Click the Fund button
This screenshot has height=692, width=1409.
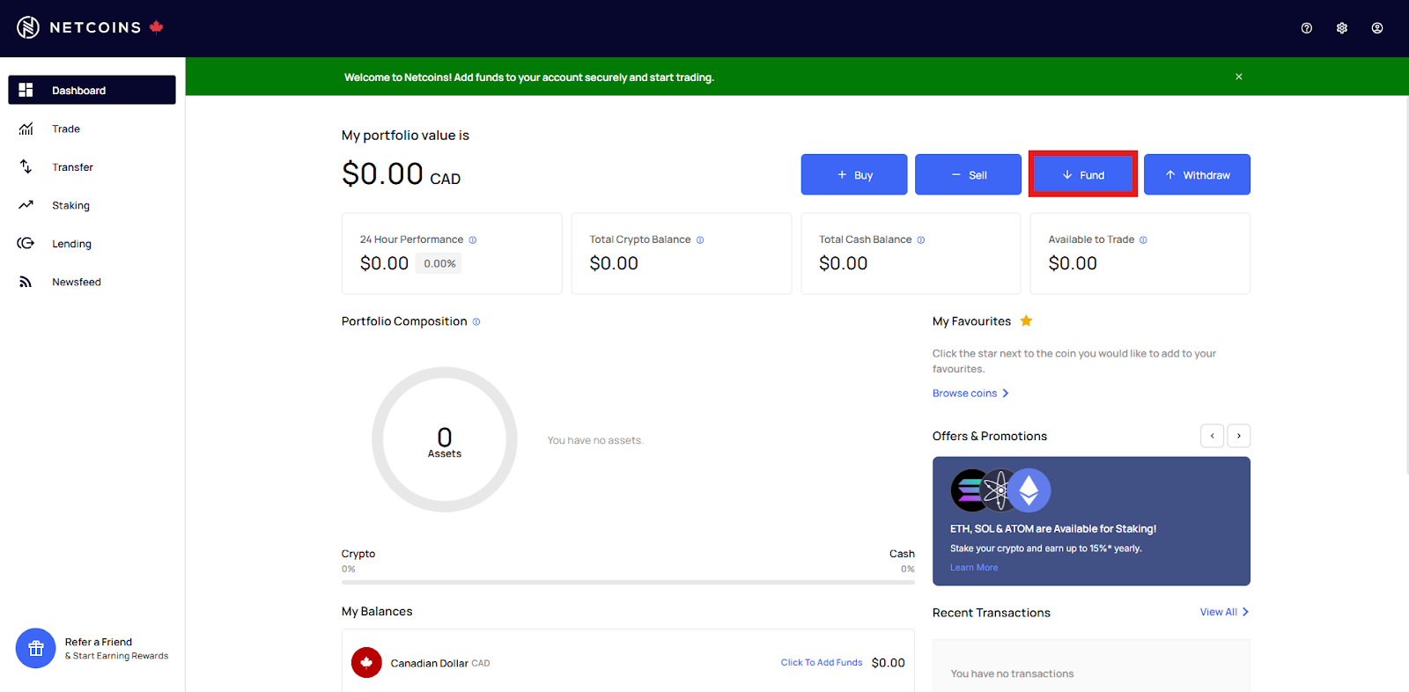1083,174
